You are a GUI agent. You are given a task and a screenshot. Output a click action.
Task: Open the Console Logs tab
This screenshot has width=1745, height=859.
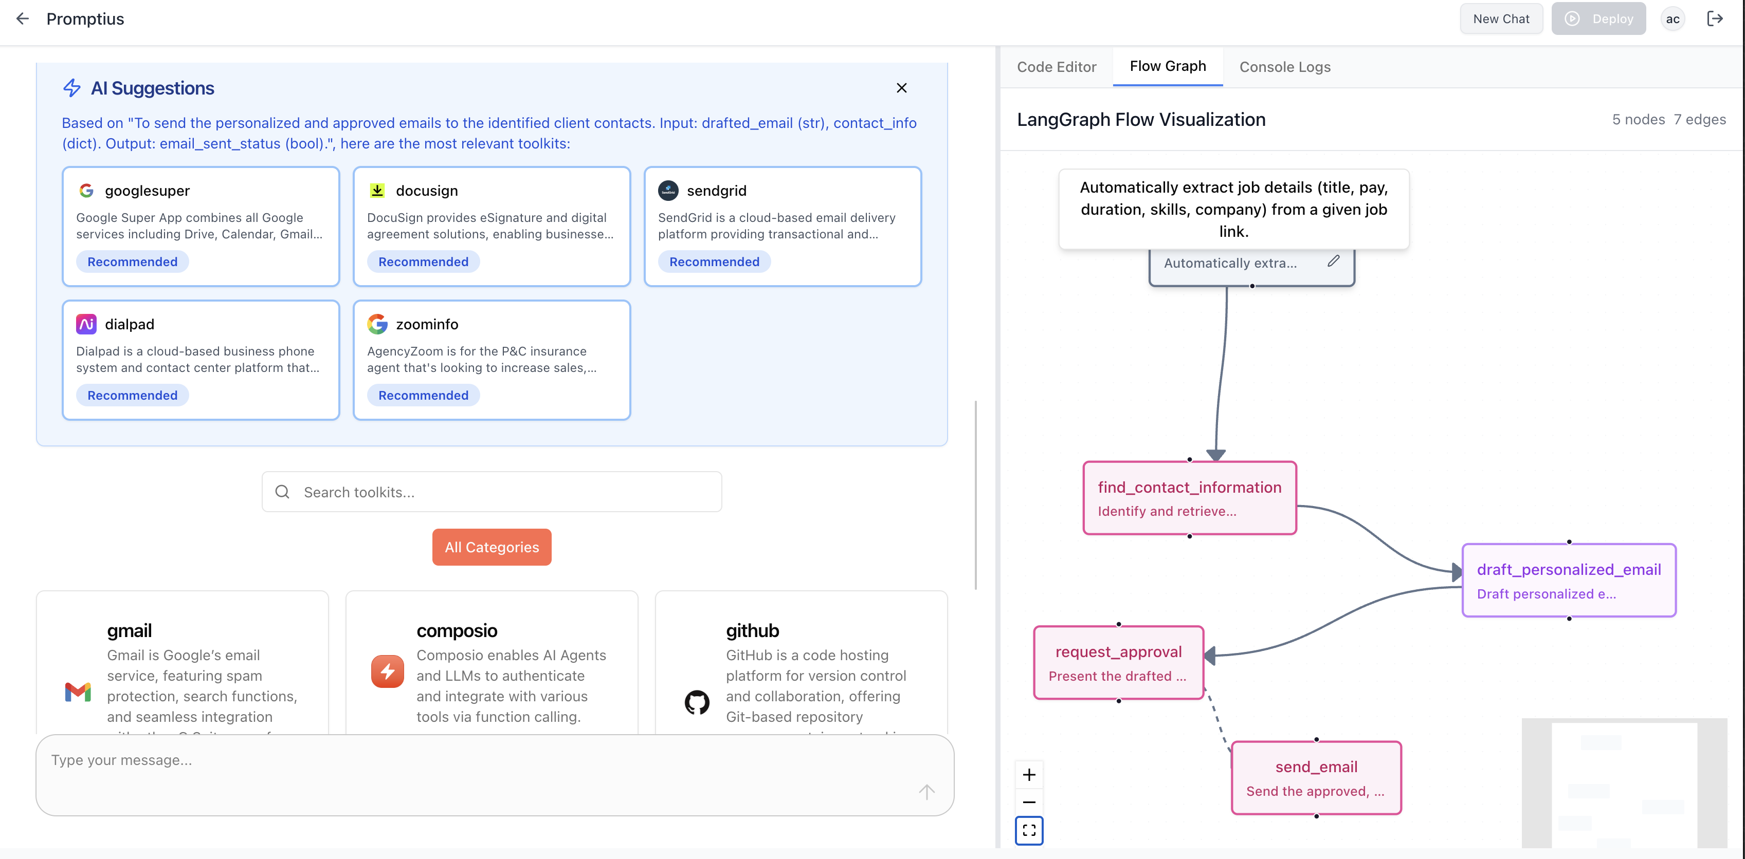[1284, 67]
